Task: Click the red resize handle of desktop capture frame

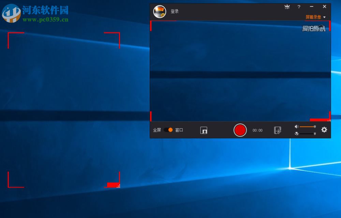Action: (x=114, y=185)
